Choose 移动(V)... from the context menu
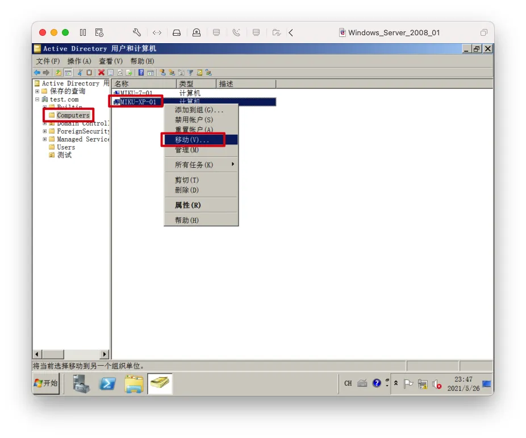 [201, 140]
